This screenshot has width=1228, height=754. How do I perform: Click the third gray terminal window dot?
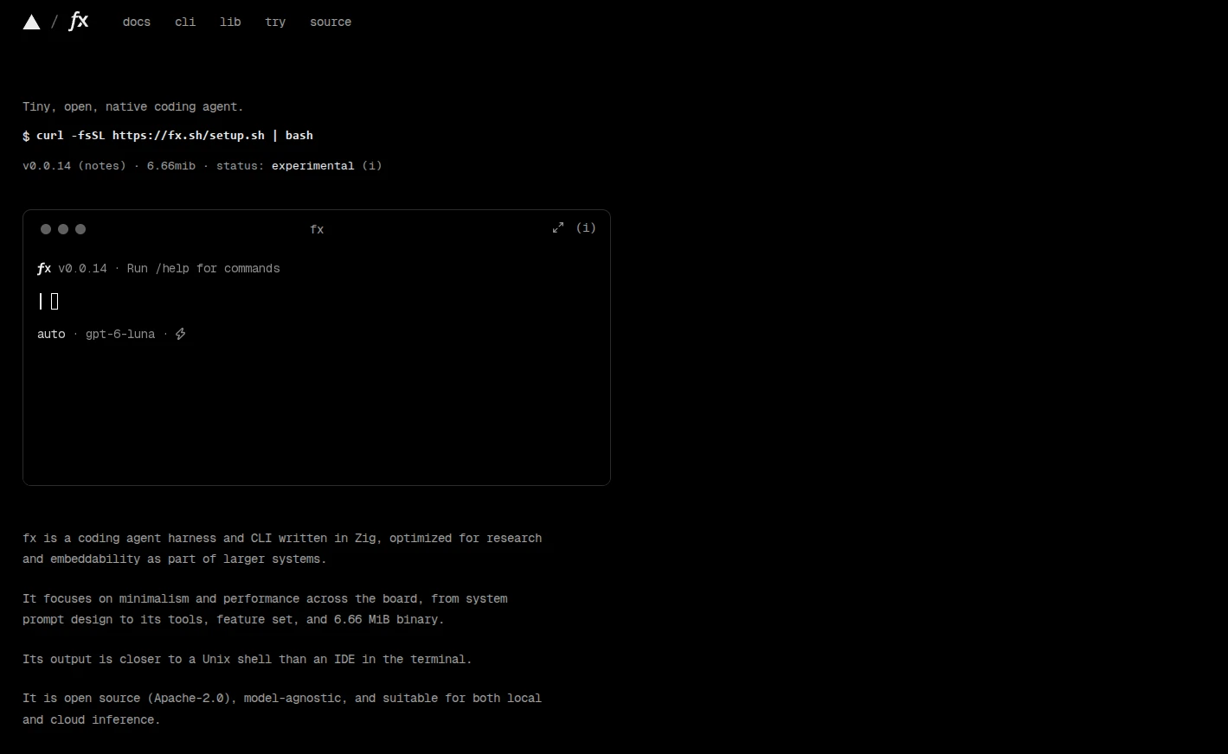coord(80,229)
